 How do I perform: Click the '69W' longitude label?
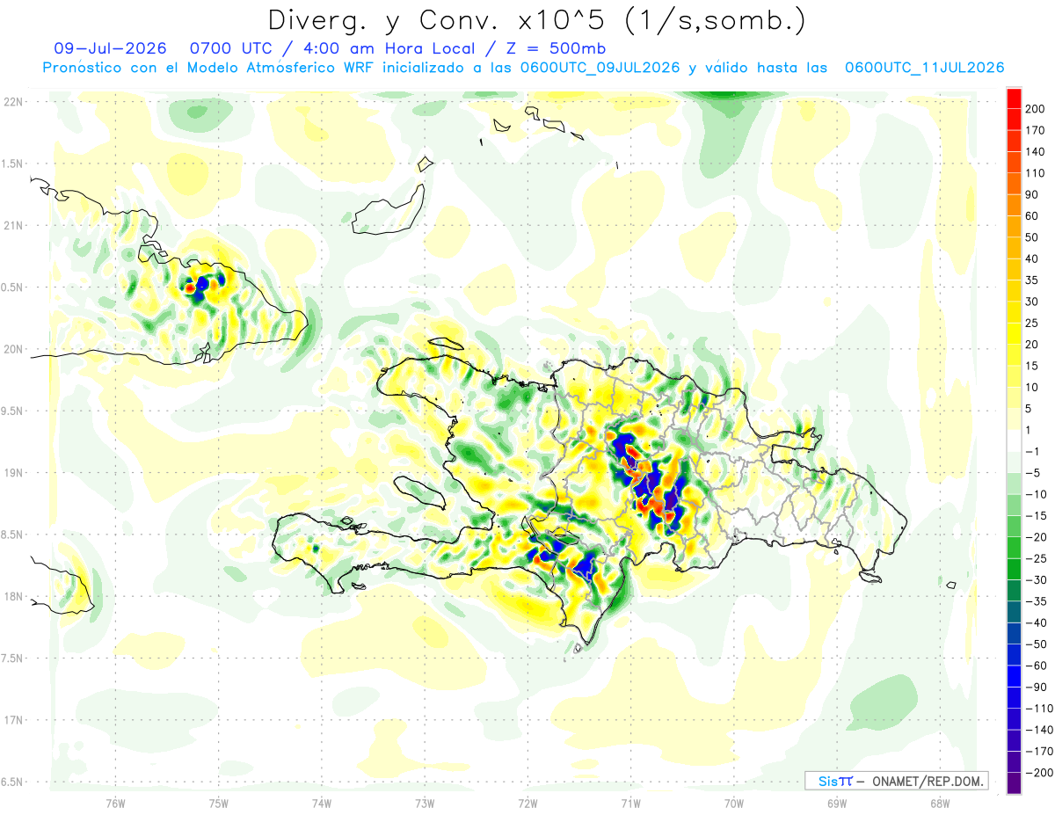(x=837, y=802)
